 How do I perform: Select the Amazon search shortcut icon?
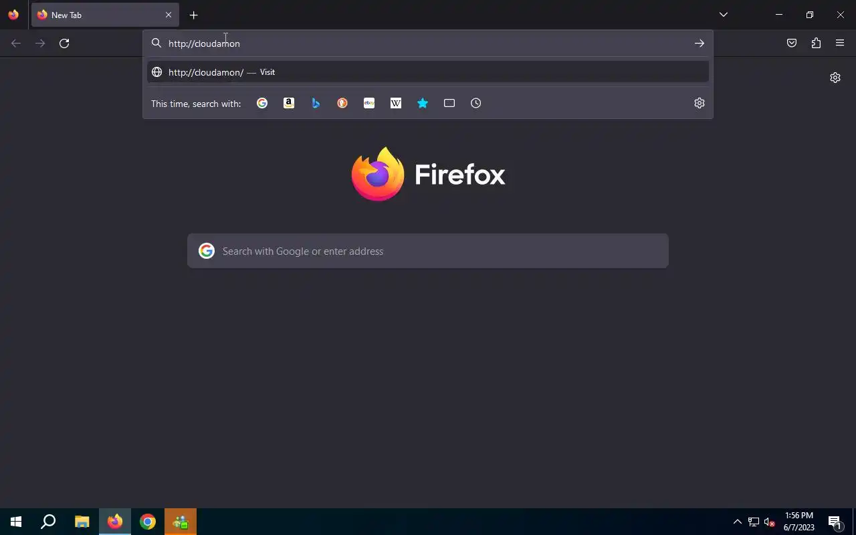coord(289,103)
